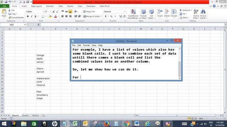Click the Sort & Filter icon
227x127 pixels.
[x=196, y=12]
